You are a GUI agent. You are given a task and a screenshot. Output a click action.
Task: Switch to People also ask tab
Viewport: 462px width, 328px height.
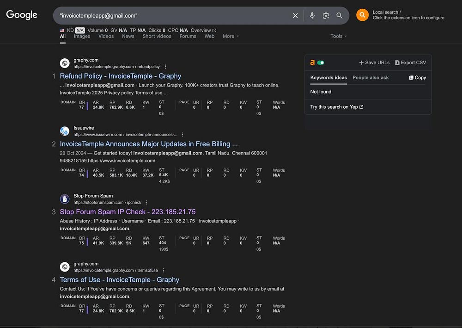pyautogui.click(x=371, y=78)
